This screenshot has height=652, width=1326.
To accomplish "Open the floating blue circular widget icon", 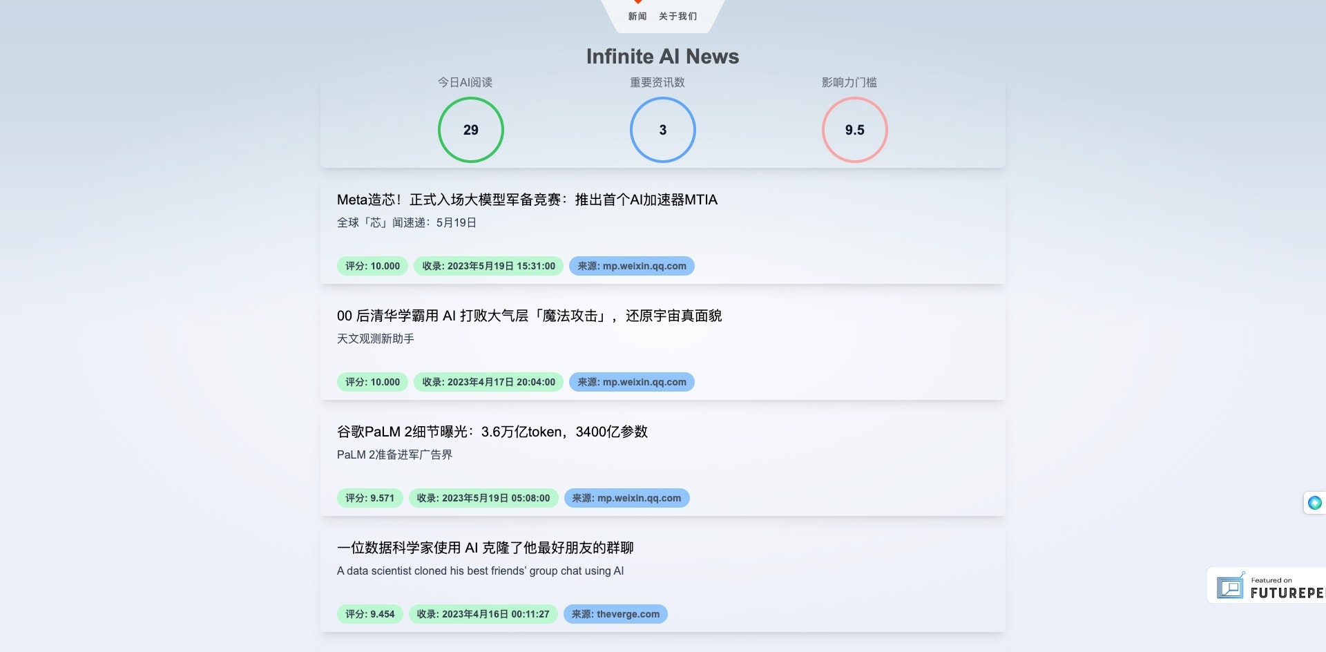I will 1314,503.
